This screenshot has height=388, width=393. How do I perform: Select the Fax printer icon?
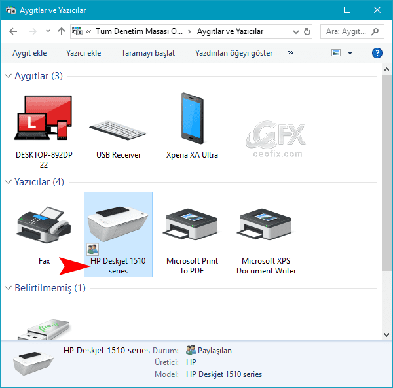[44, 225]
